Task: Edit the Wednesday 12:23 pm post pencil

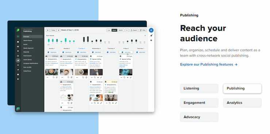Action: (x=101, y=78)
